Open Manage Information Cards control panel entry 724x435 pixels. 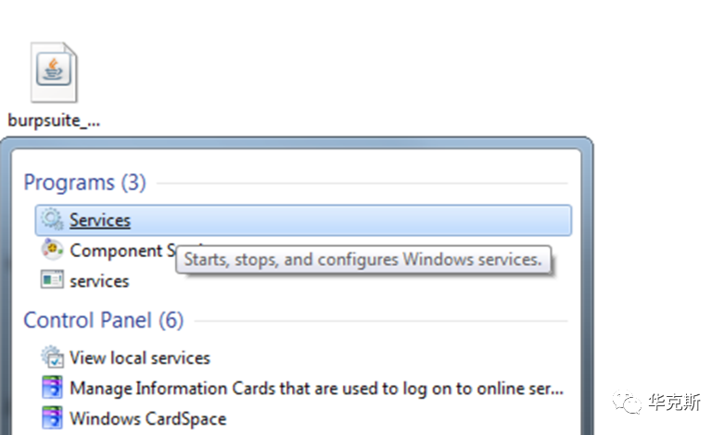point(316,389)
